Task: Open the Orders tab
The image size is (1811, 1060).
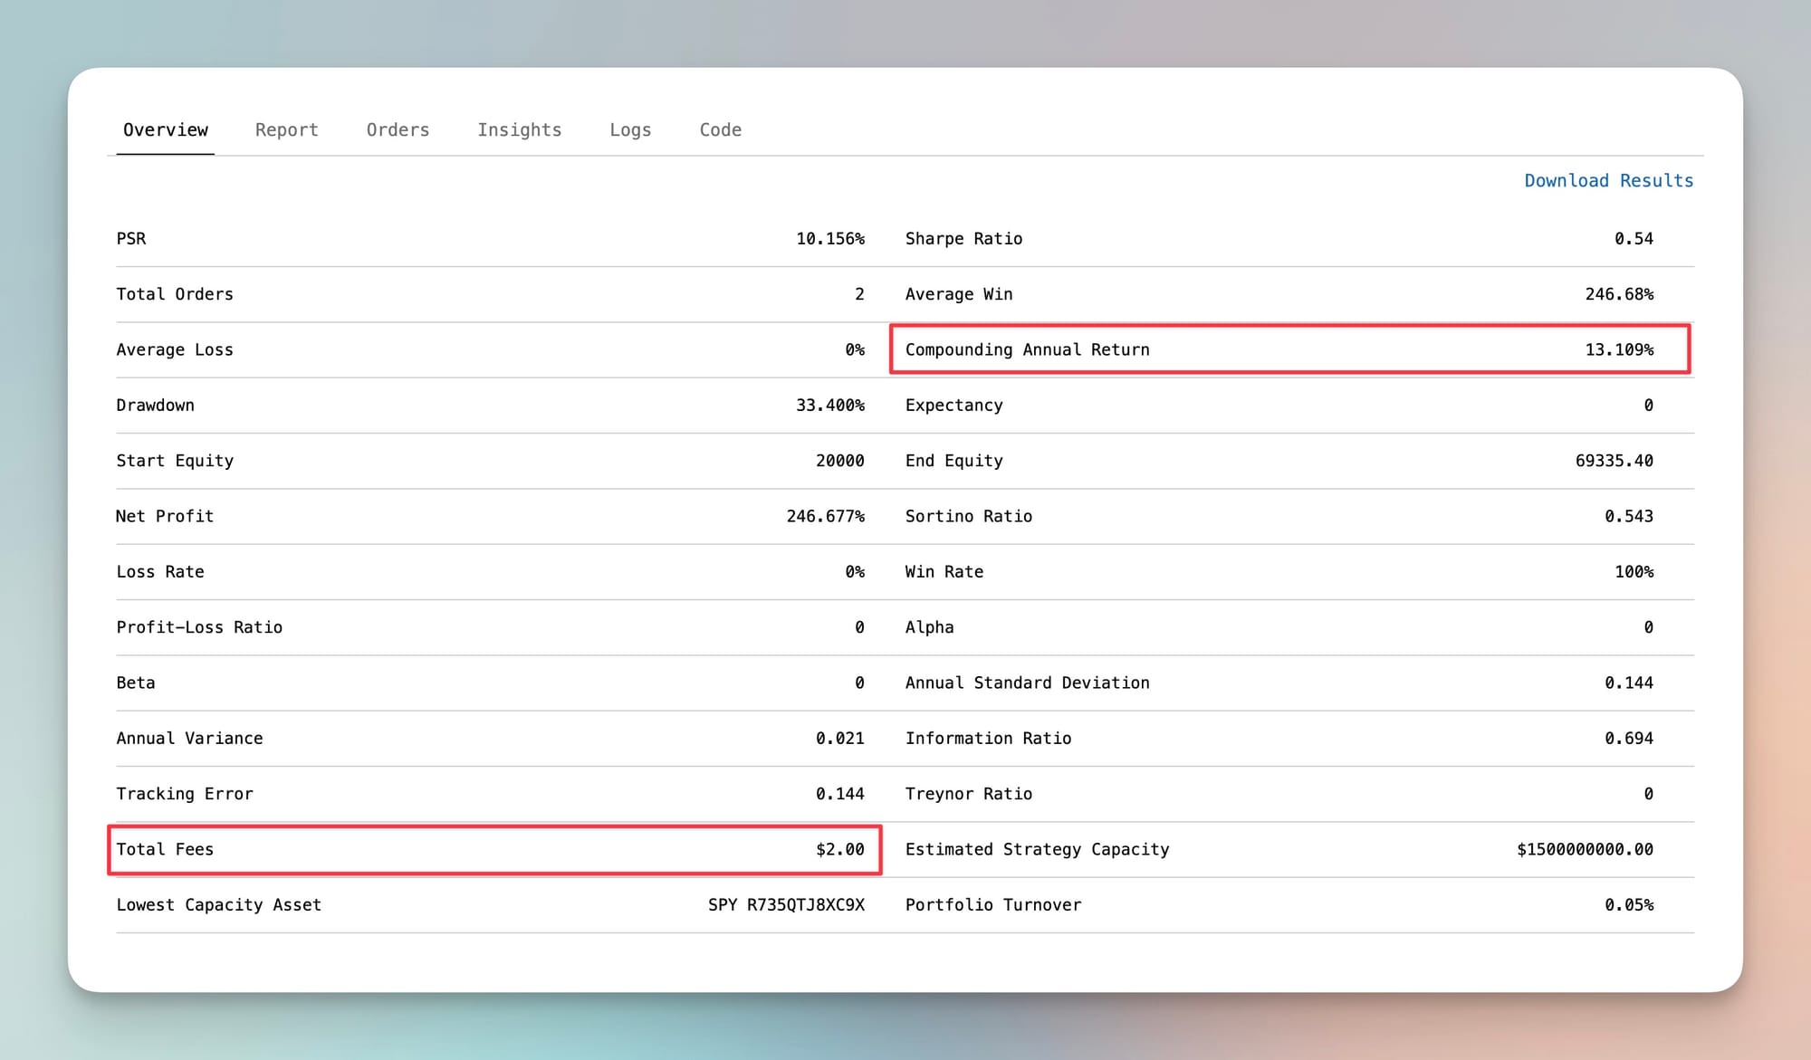Action: (398, 130)
